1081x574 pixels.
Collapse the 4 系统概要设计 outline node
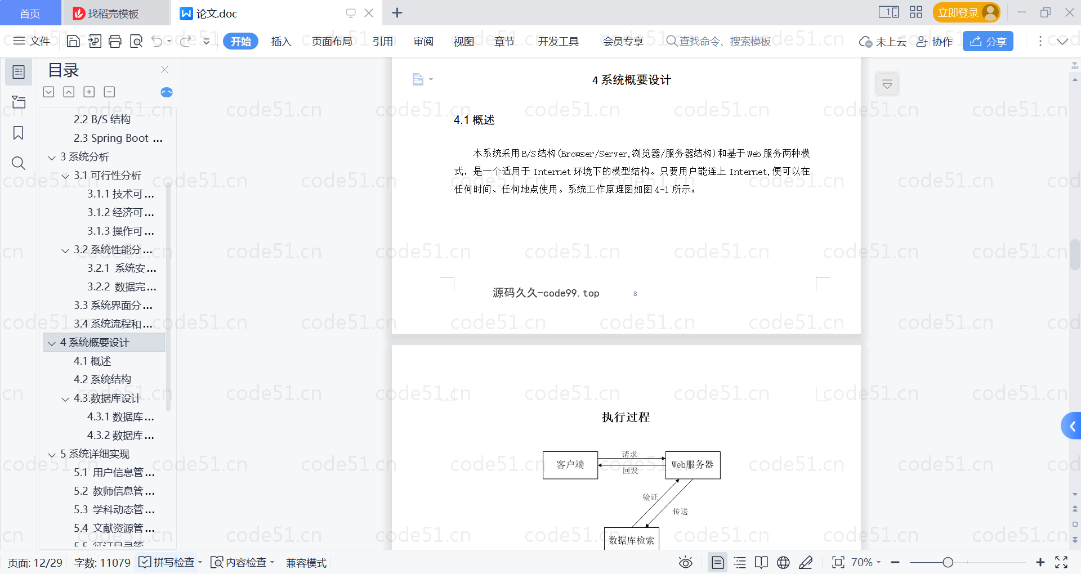click(x=52, y=343)
